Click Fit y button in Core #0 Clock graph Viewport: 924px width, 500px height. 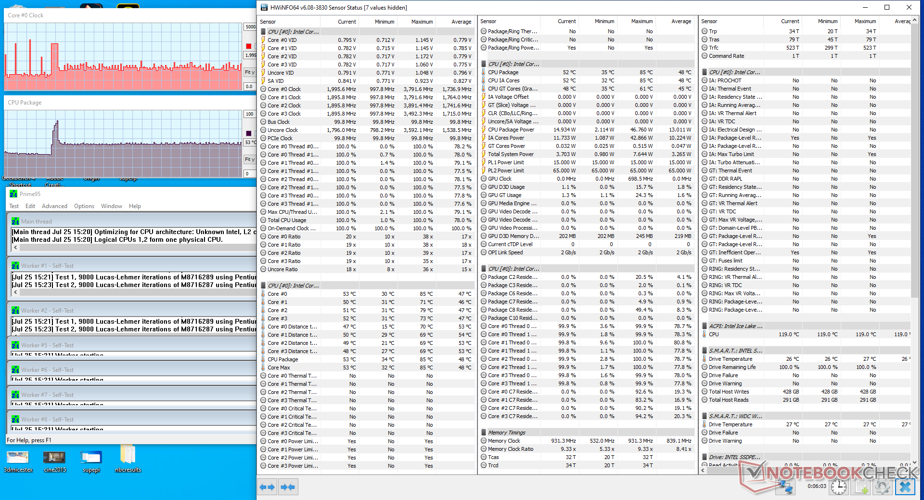click(x=250, y=72)
